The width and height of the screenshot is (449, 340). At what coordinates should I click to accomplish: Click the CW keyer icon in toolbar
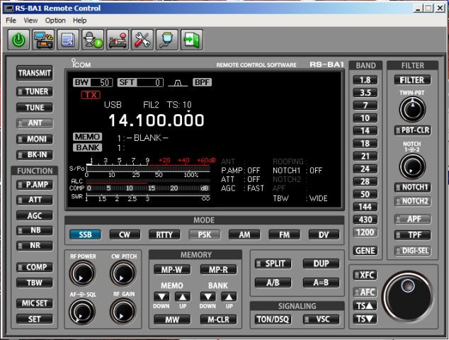tap(118, 40)
